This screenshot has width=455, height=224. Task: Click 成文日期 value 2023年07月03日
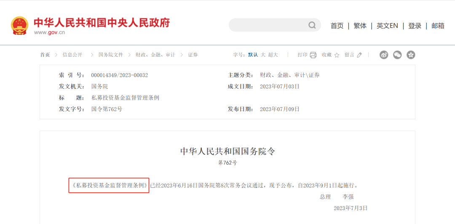[280, 86]
